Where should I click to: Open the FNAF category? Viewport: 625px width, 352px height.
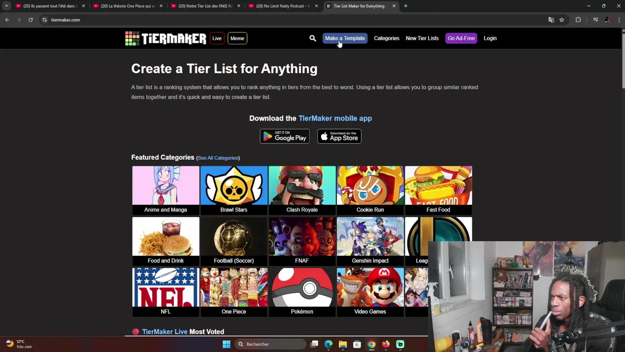(x=302, y=241)
